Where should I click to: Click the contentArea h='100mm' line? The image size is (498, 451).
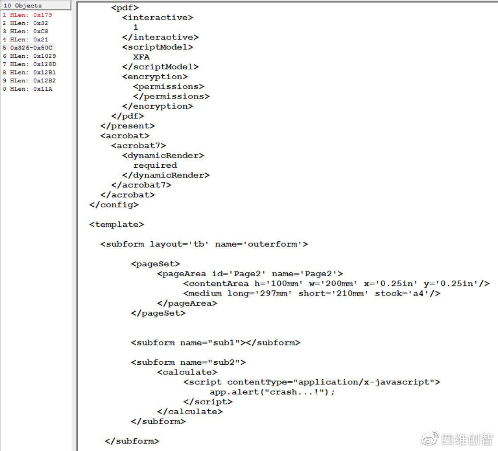click(x=336, y=284)
